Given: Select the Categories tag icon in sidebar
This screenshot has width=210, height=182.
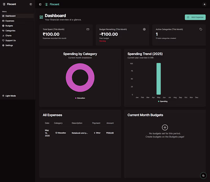Looking at the screenshot, I should click(3, 31).
